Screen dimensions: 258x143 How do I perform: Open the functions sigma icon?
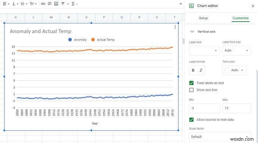73,4
